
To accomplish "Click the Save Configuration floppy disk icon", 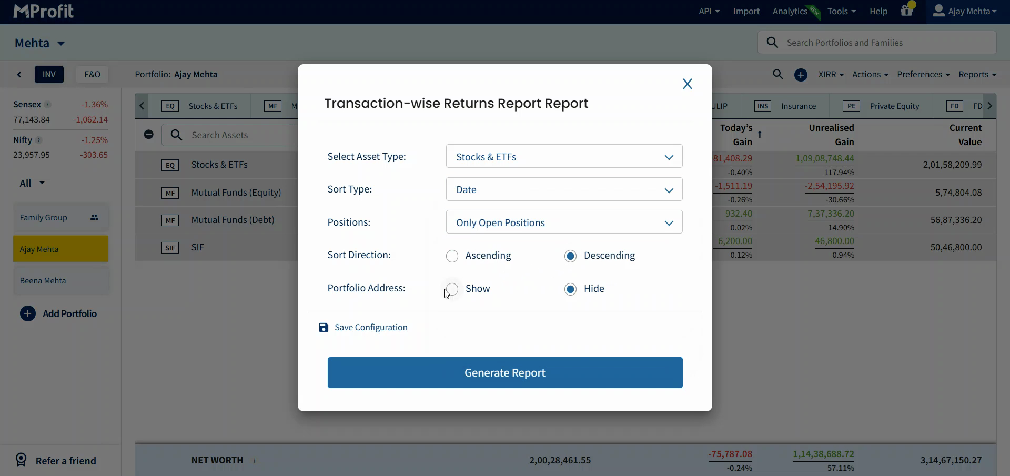I will tap(324, 328).
